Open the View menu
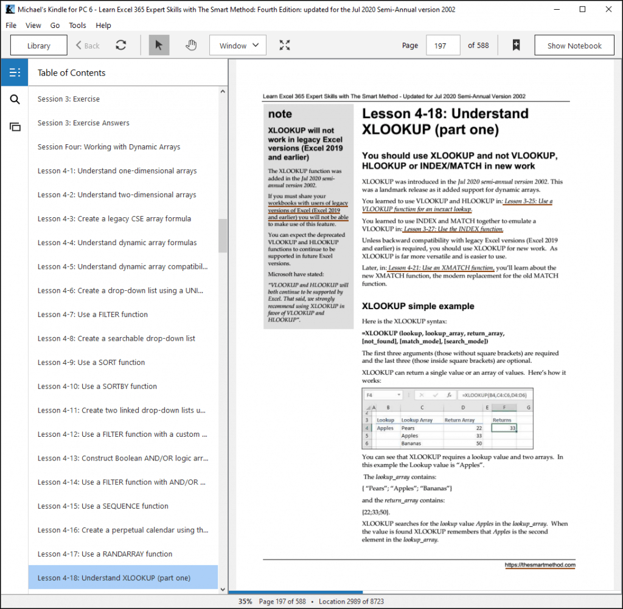 33,26
